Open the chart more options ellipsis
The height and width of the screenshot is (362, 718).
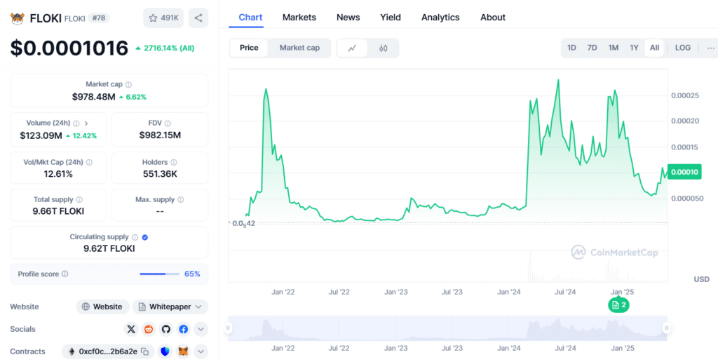pos(711,48)
